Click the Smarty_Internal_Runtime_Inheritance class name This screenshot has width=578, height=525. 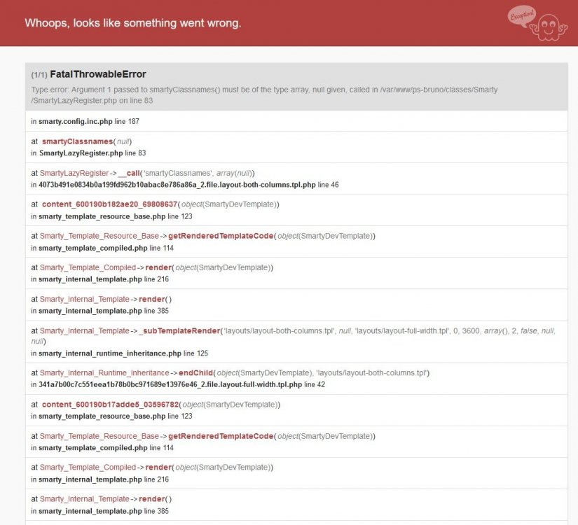click(104, 373)
